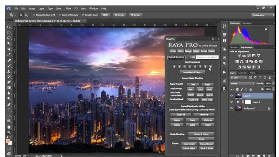Screen dimensions: 279x157
Task: Open the Normal blend mode dropdown
Action: 242,84
